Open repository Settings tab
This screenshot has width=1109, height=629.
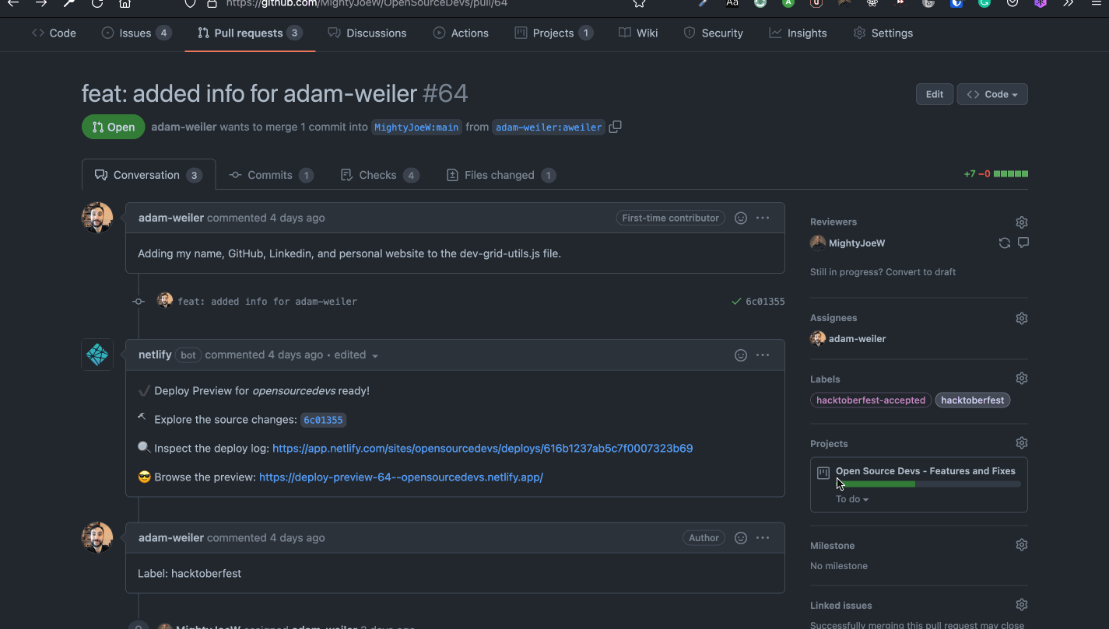pyautogui.click(x=883, y=33)
